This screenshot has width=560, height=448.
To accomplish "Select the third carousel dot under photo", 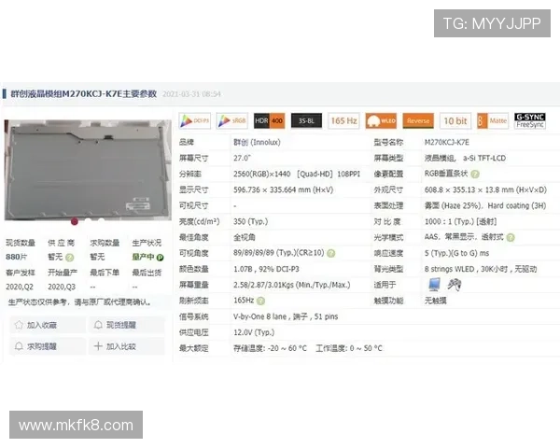I will (x=101, y=221).
